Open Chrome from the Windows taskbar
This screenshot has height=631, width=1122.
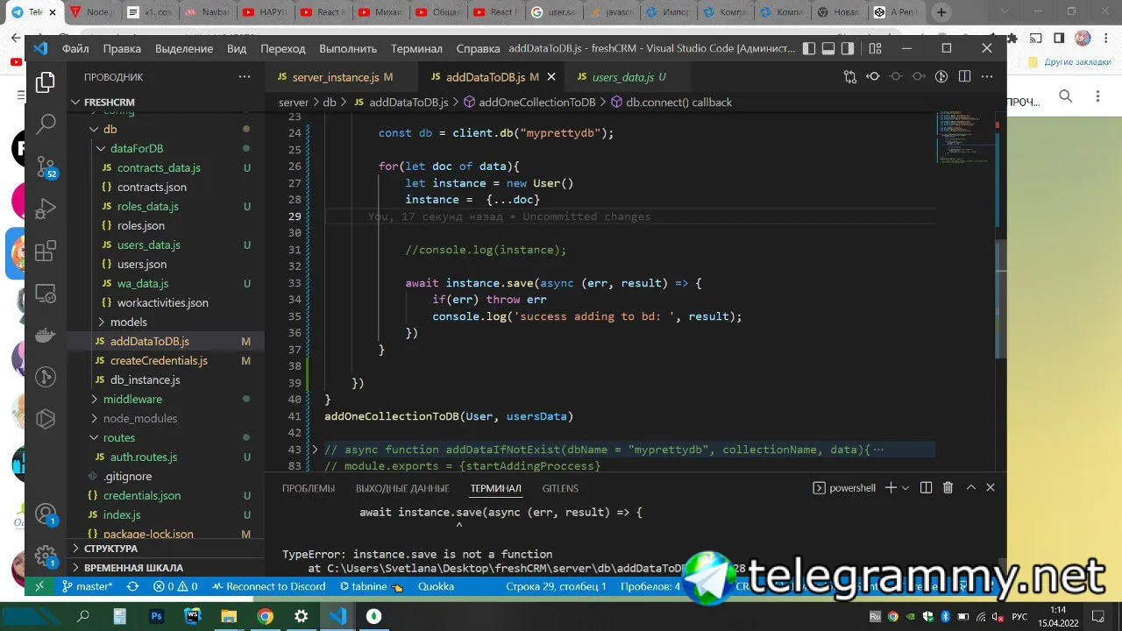click(x=265, y=616)
